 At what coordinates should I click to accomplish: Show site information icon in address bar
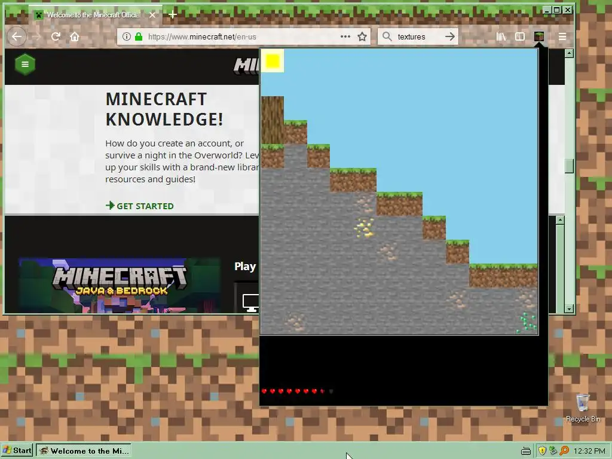pyautogui.click(x=127, y=36)
